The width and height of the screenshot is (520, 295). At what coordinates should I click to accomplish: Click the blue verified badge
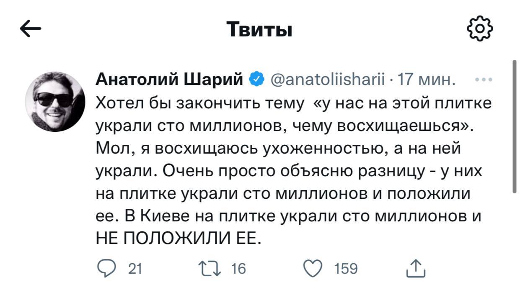(256, 79)
